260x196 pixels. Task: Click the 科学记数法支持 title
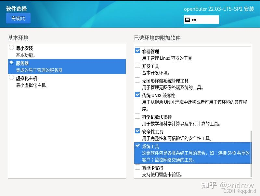coord(157,117)
